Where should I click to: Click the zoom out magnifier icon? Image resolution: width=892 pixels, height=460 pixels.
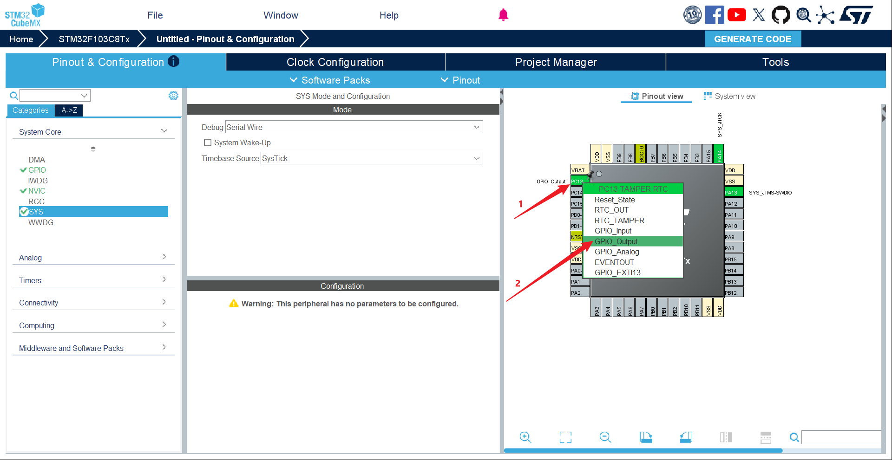coord(605,437)
